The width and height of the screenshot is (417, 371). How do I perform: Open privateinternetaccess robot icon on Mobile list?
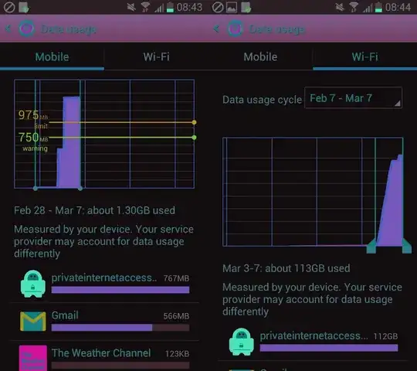(x=33, y=284)
